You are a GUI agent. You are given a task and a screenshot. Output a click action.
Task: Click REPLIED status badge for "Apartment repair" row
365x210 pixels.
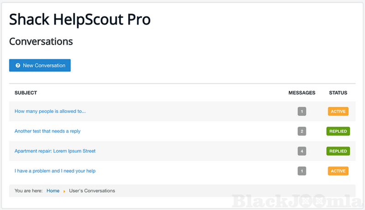click(x=338, y=151)
